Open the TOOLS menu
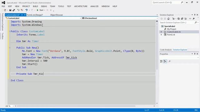 click(61, 6)
